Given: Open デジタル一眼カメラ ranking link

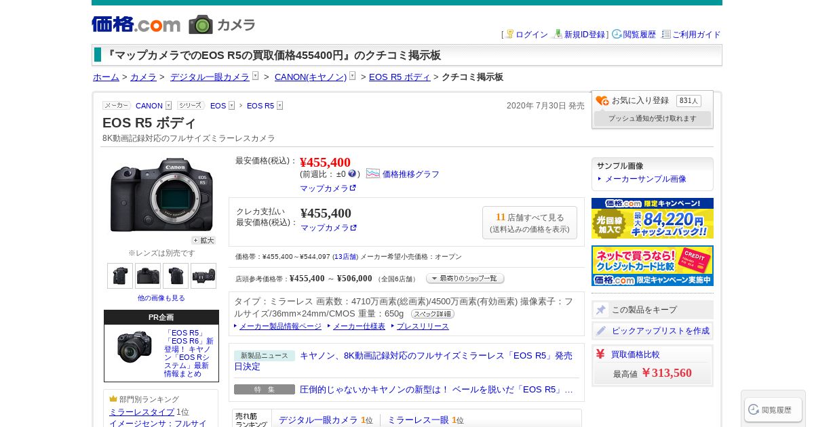Looking at the screenshot, I should click(x=318, y=420).
